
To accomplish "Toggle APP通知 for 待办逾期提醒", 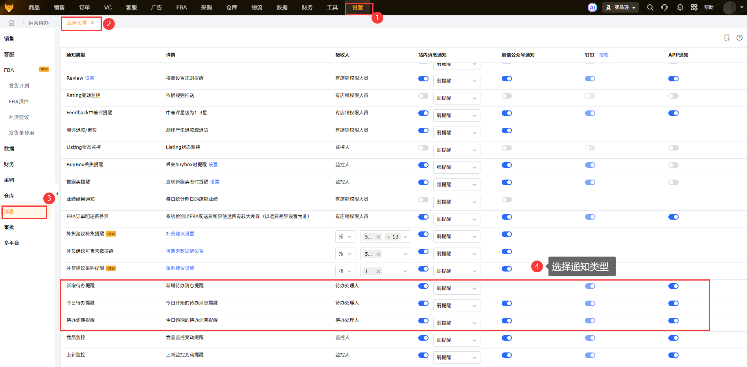I will (673, 321).
